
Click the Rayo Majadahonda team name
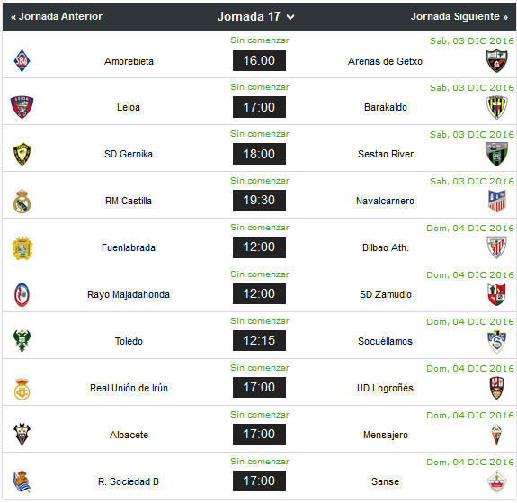point(129,294)
